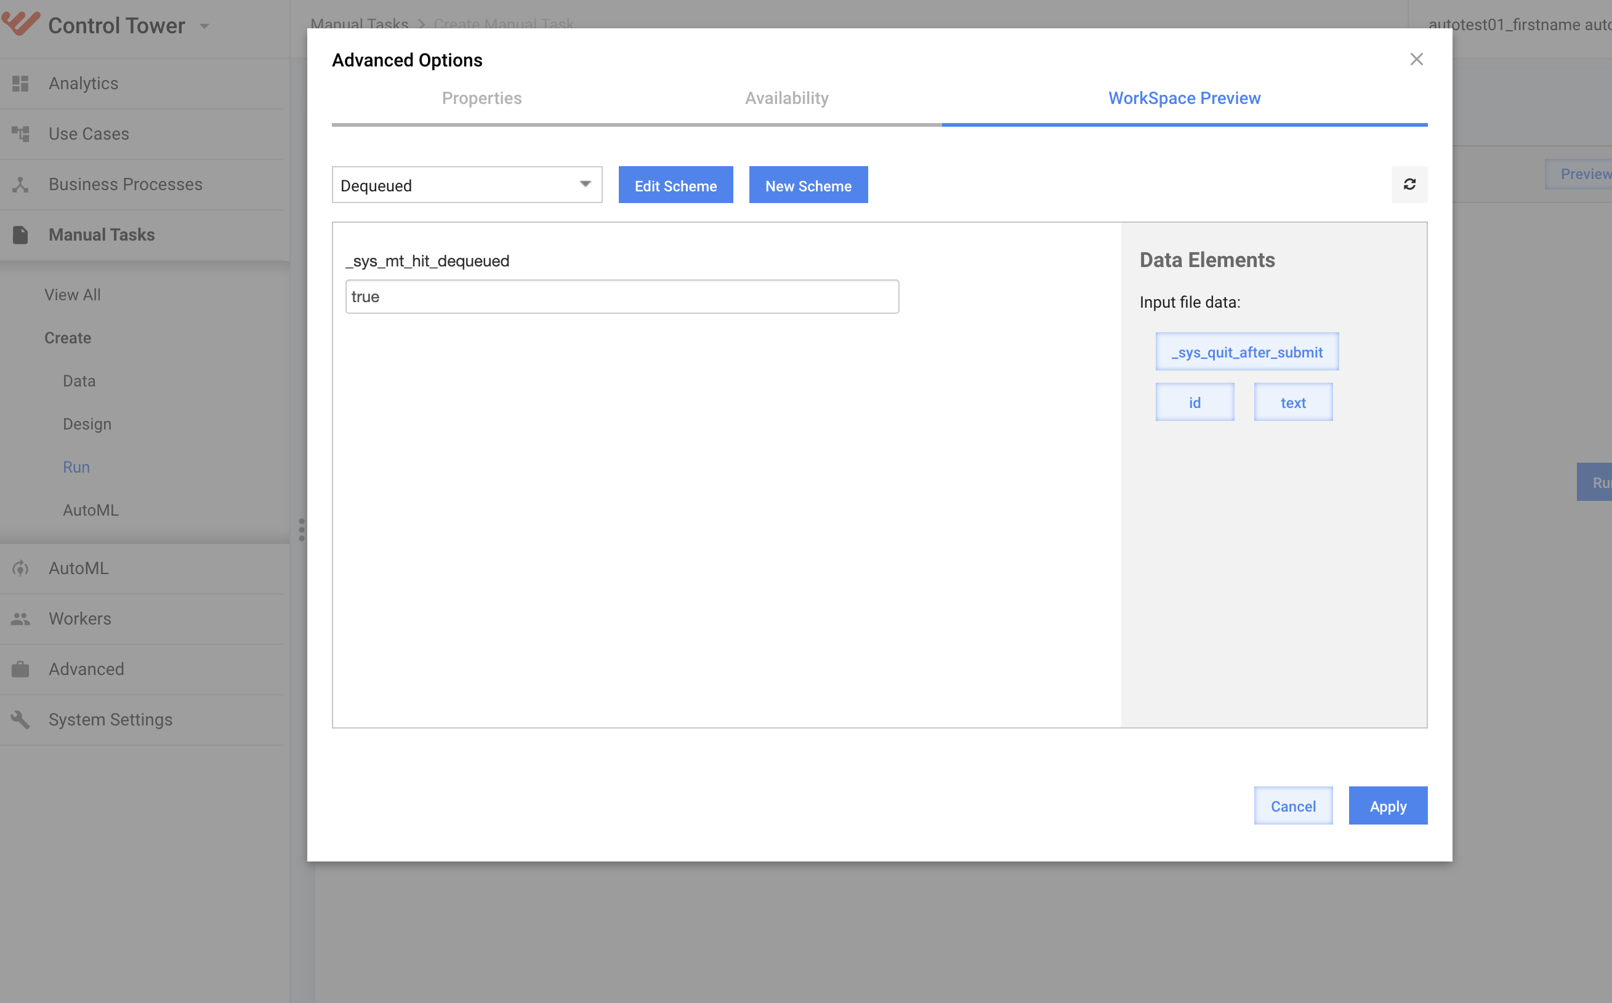Open the Dequeued scheme dropdown
Screen dimensions: 1612x1003
point(467,185)
